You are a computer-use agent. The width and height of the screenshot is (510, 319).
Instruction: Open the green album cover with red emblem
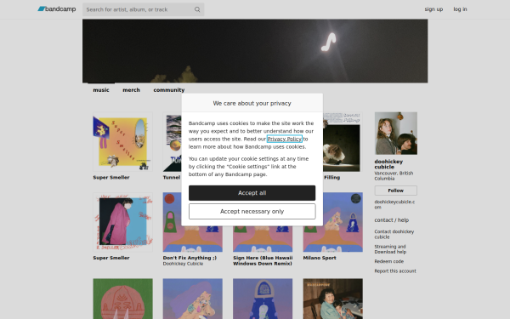[122, 299]
